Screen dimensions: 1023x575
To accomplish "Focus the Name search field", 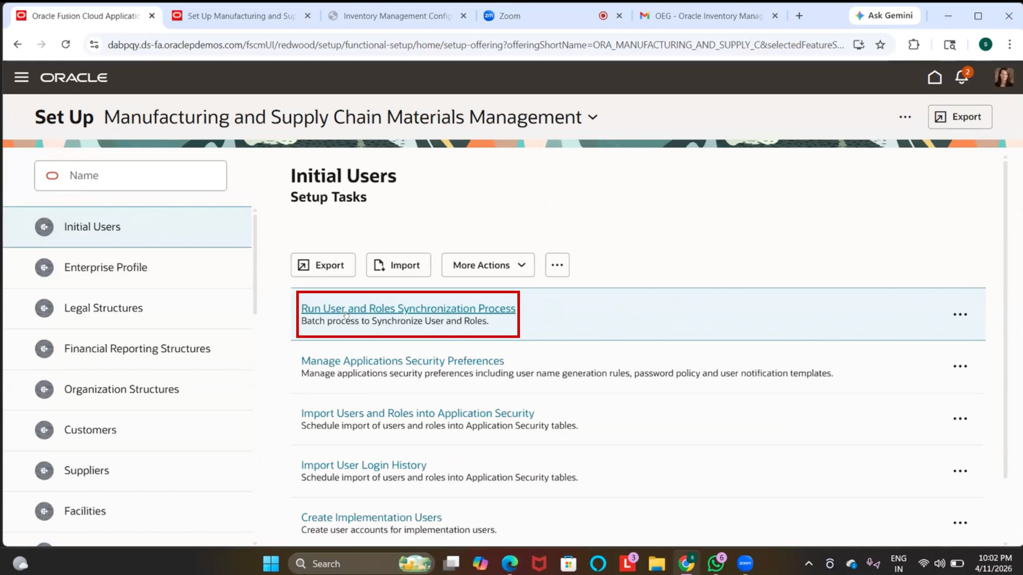I will click(131, 176).
